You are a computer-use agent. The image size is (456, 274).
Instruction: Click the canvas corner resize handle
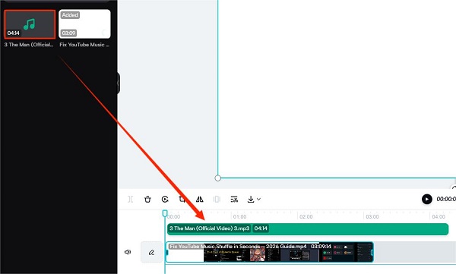[x=218, y=178]
